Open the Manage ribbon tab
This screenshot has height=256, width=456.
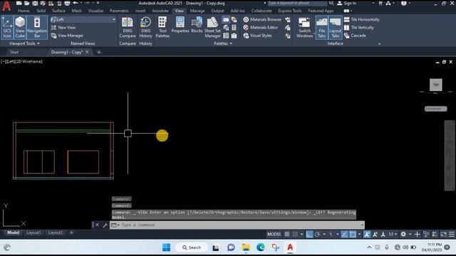point(197,11)
